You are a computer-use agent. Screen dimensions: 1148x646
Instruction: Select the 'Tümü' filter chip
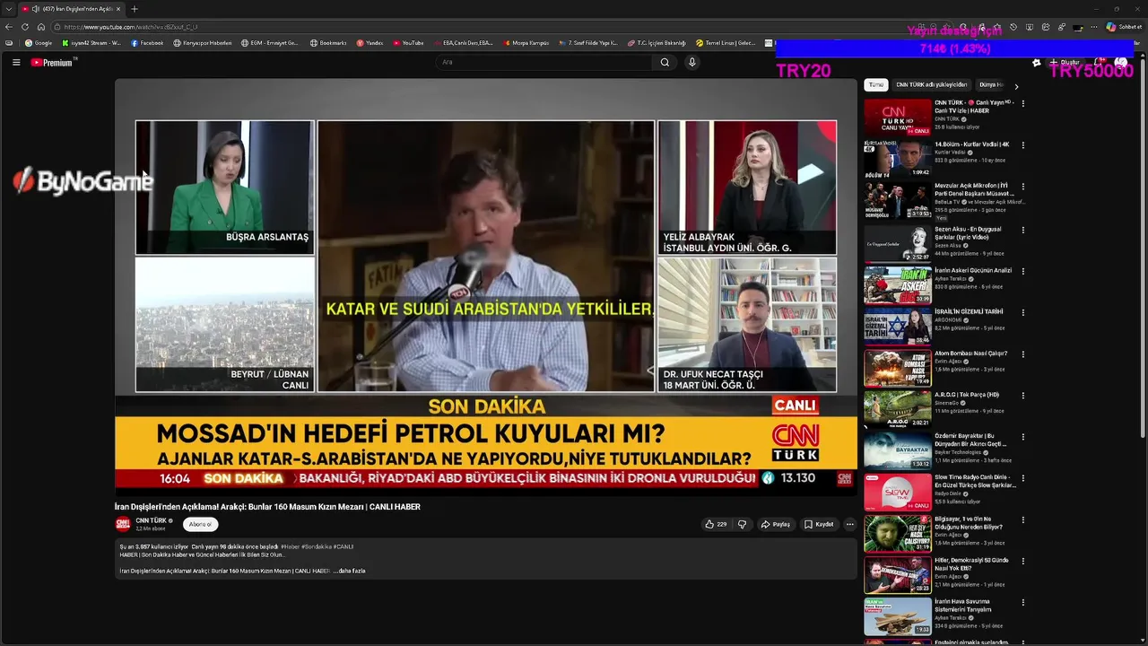(x=875, y=85)
